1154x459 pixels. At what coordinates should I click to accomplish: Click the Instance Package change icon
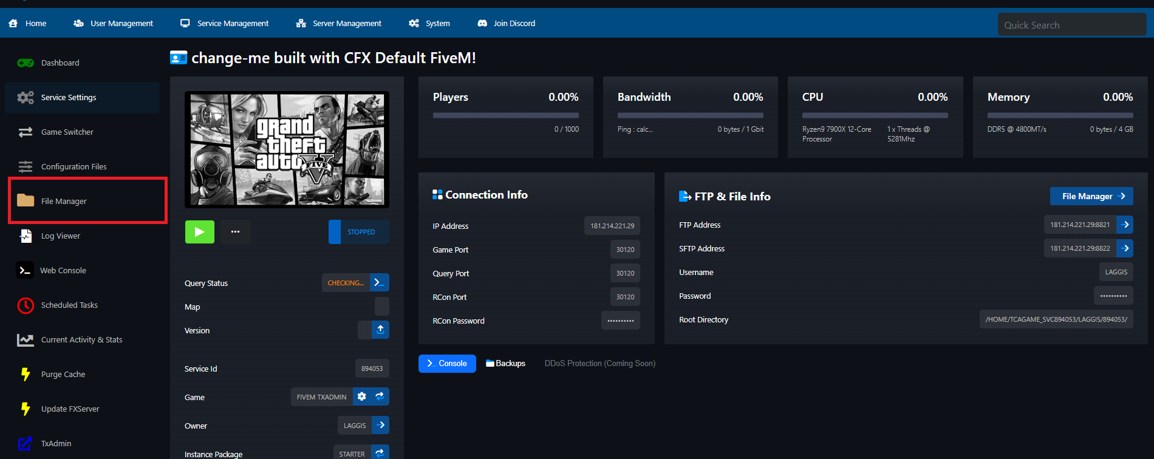[x=380, y=452]
